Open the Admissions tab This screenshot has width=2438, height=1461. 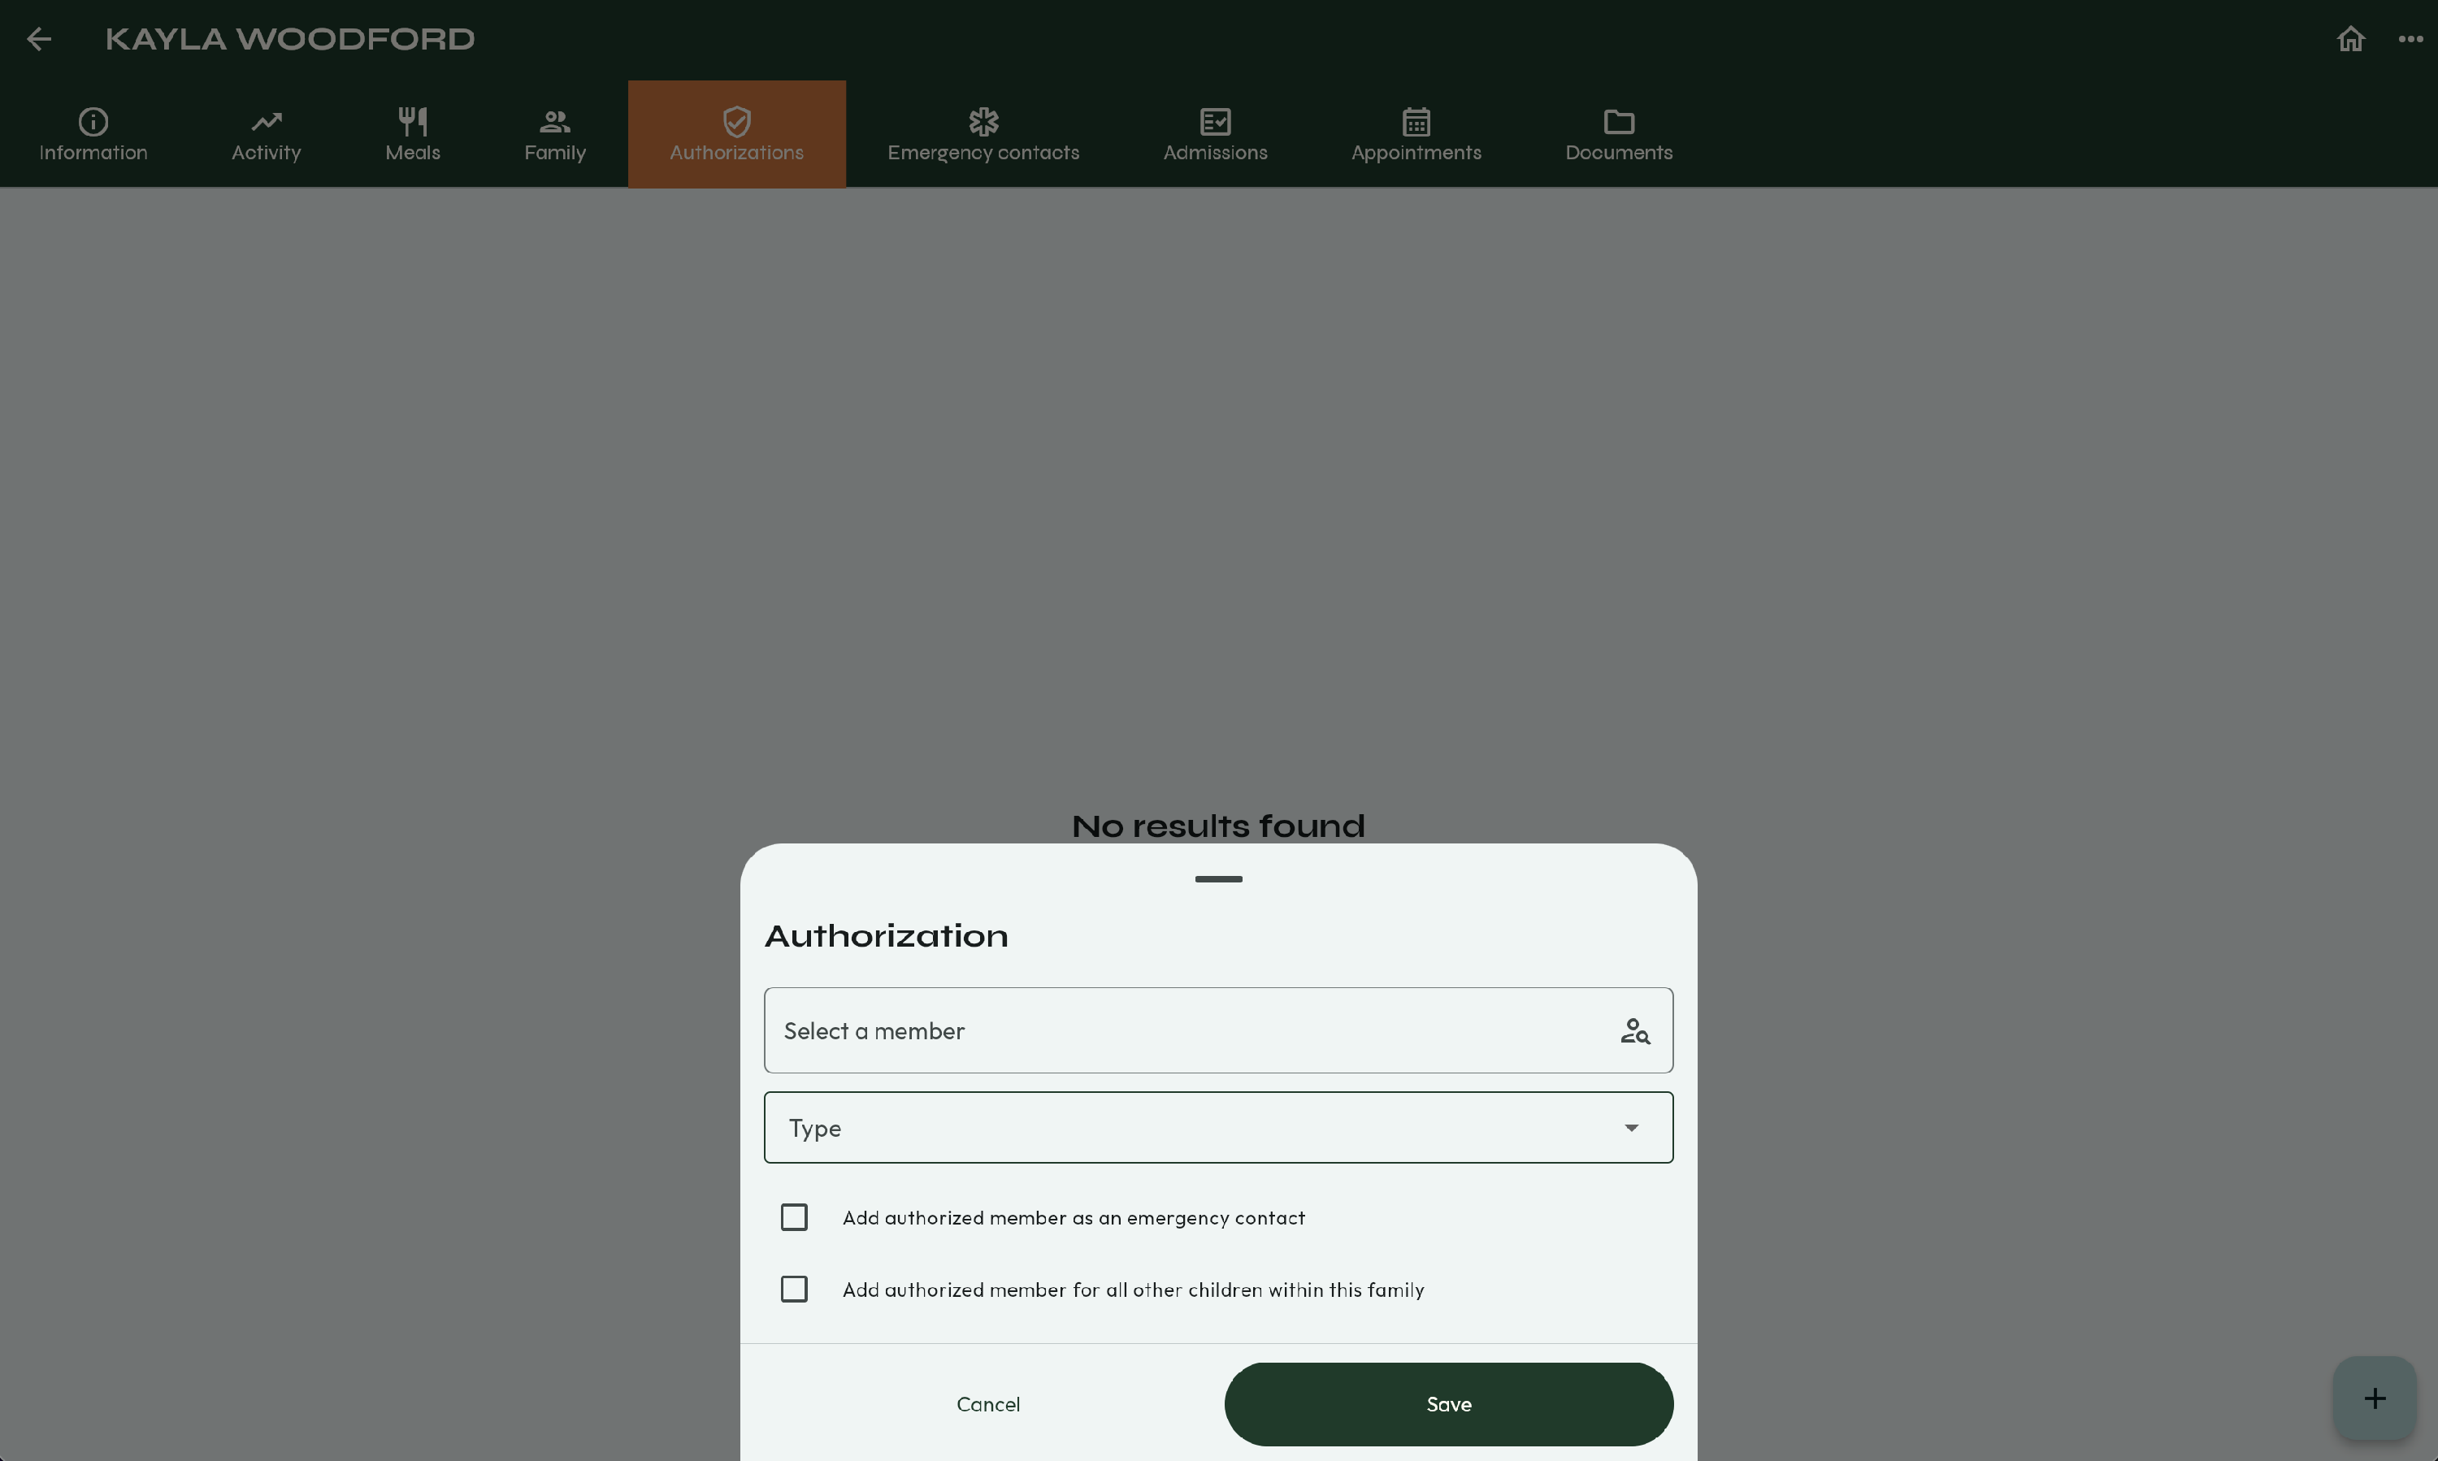pyautogui.click(x=1215, y=134)
